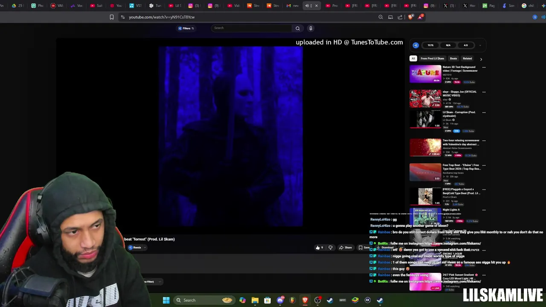Dislike the video with thumbs down
Viewport: 546px width, 307px height.
pyautogui.click(x=330, y=248)
